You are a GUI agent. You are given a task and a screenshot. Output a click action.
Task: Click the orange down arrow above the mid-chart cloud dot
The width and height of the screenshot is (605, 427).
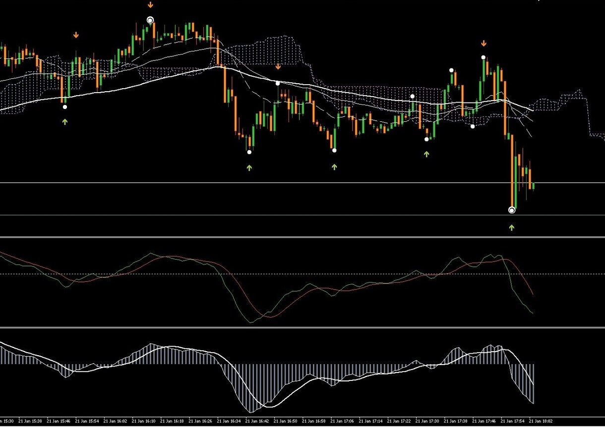pyautogui.click(x=278, y=66)
